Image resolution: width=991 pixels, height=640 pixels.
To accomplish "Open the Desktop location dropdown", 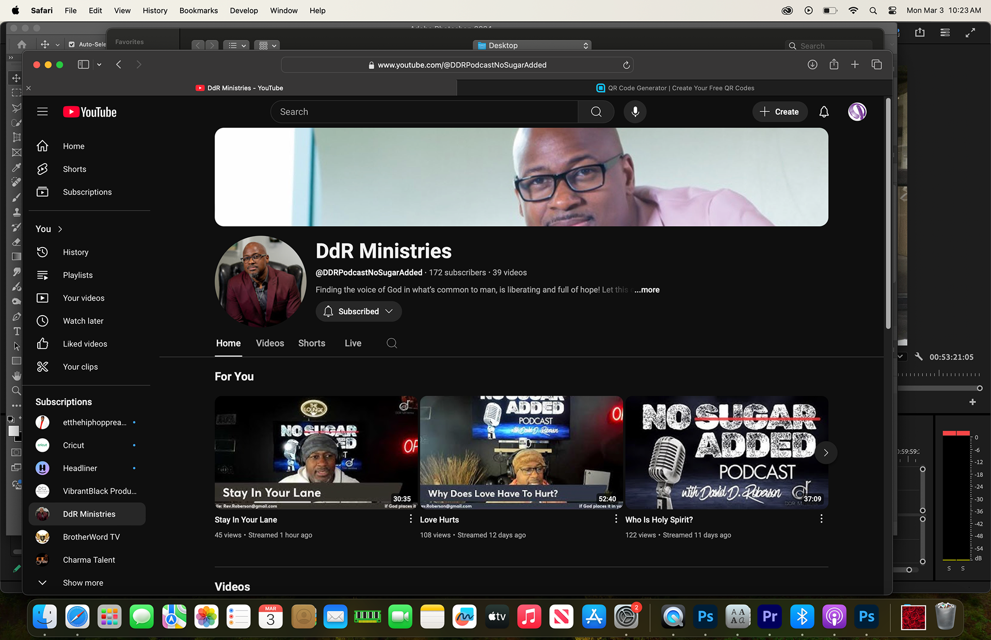I will tap(532, 45).
